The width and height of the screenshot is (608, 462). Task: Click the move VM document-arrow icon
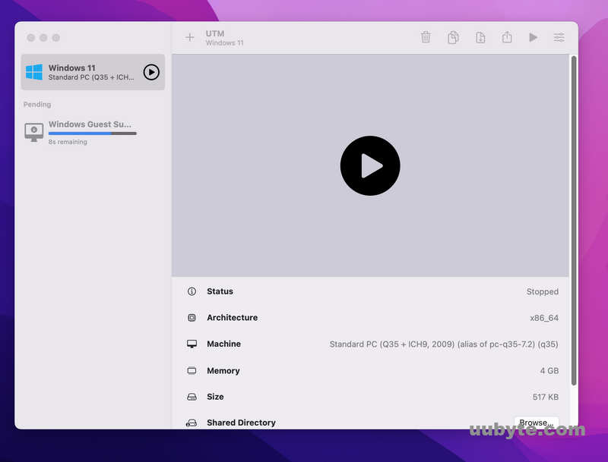[480, 37]
